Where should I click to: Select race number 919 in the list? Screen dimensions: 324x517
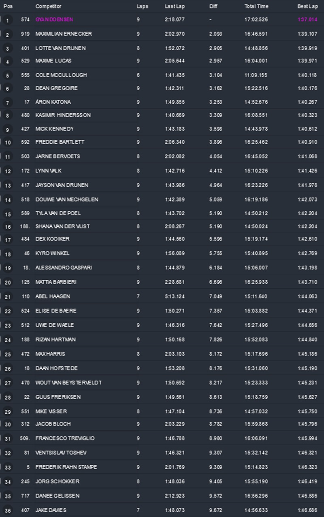[x=26, y=34]
